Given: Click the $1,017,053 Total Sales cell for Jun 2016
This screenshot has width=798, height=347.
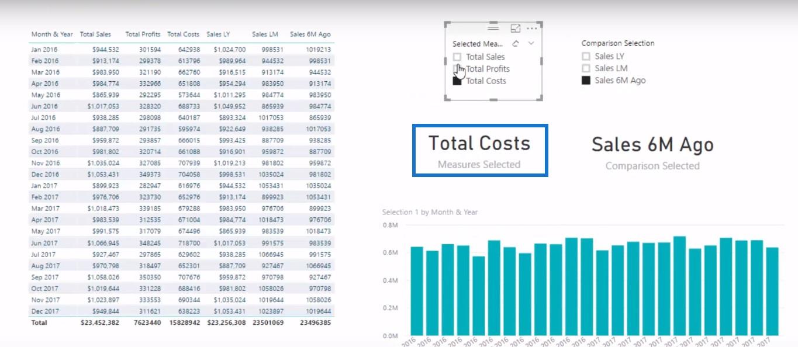Looking at the screenshot, I should click(103, 106).
